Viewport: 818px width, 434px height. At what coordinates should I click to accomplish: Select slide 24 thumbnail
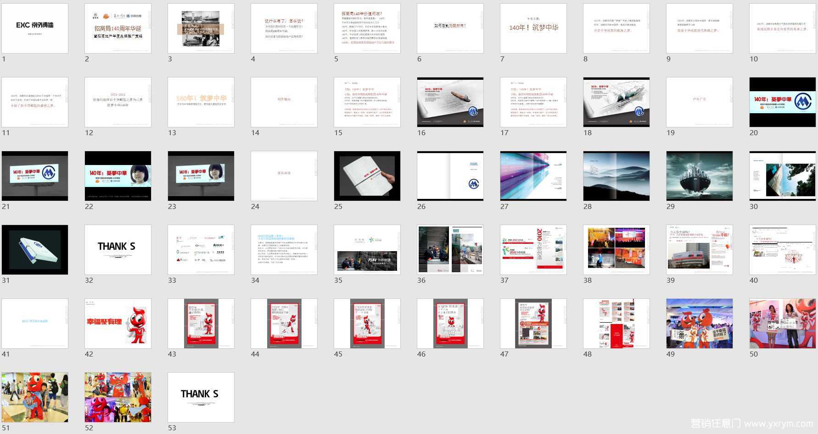pos(284,176)
